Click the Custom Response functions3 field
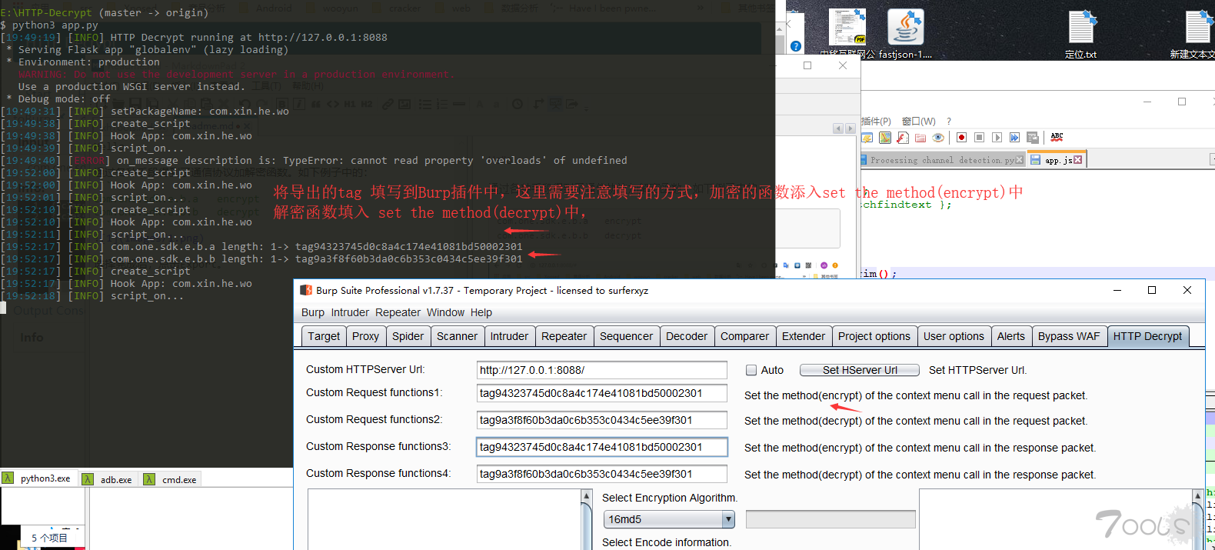The image size is (1215, 550). click(601, 447)
